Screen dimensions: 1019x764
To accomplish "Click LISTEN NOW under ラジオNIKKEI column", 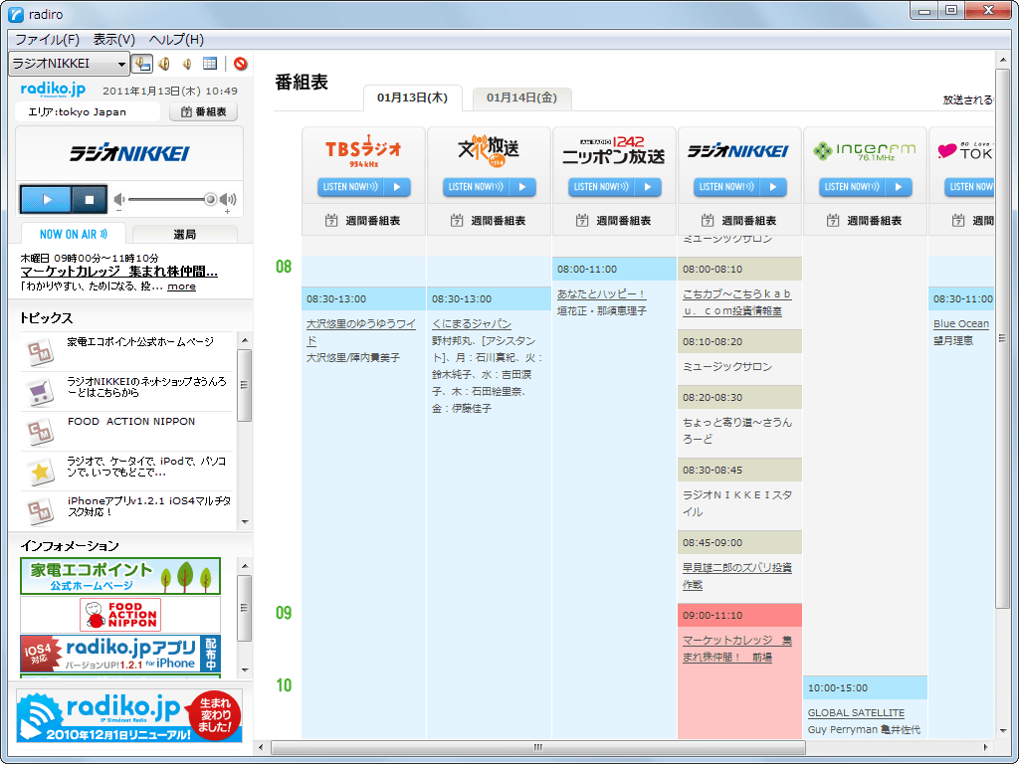I will pos(739,186).
